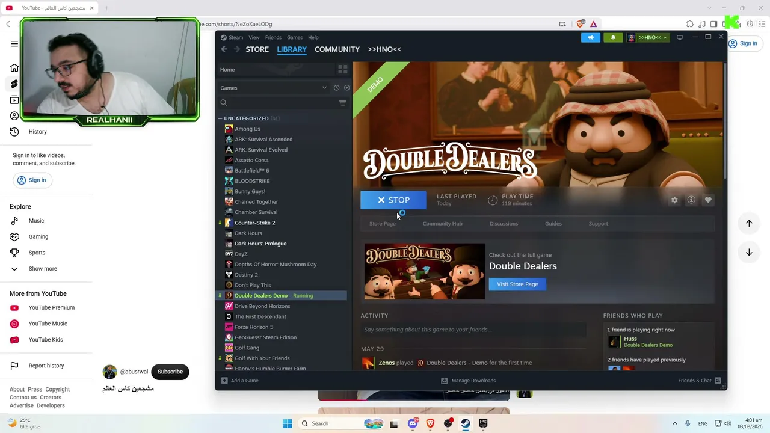Open the Friends menu in Steam
770x433 pixels.
tap(273, 37)
